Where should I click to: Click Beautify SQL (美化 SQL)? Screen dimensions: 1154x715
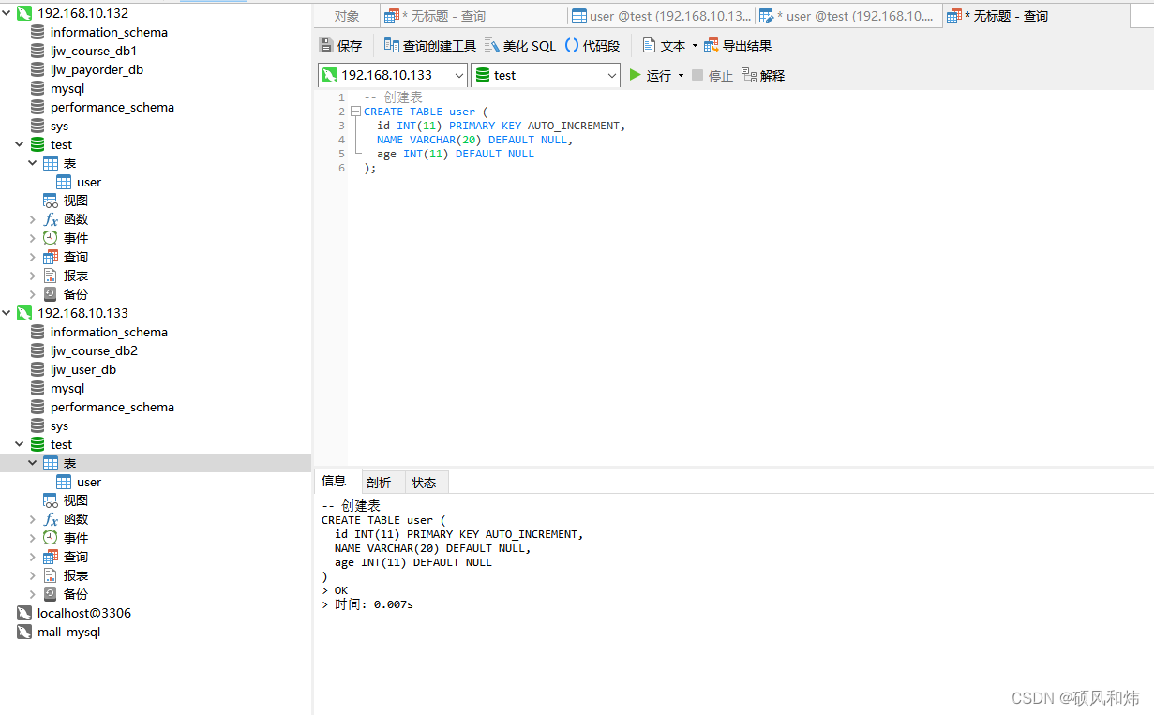(520, 45)
